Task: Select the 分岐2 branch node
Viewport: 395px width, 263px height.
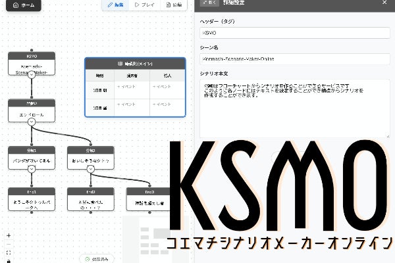Action: [91, 158]
